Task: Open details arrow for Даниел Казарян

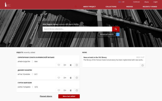Action: coord(77,78)
